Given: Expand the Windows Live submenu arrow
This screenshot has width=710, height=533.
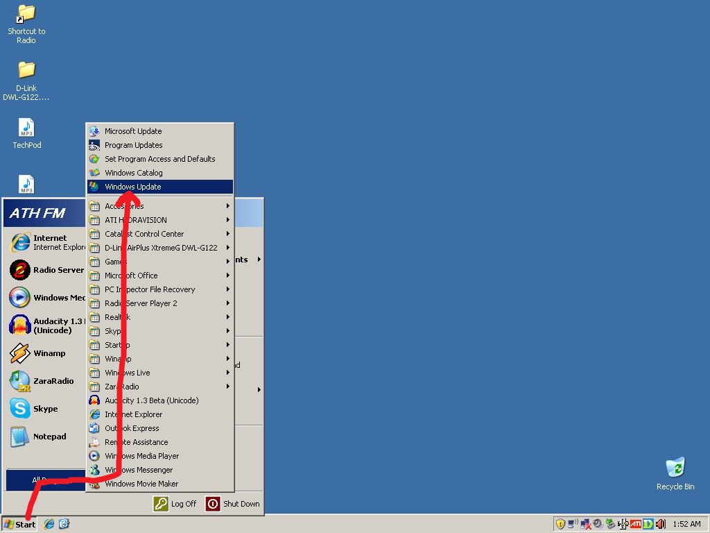Looking at the screenshot, I should (227, 373).
